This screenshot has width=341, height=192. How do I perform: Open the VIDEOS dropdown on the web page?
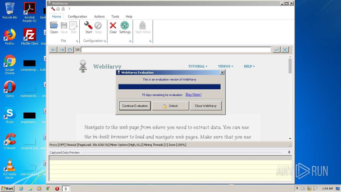226,66
